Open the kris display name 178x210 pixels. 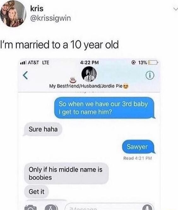[x=37, y=9]
